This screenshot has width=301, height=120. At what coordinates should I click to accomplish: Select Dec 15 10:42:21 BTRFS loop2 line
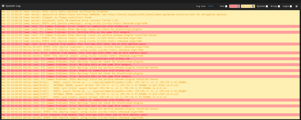coord(150,112)
